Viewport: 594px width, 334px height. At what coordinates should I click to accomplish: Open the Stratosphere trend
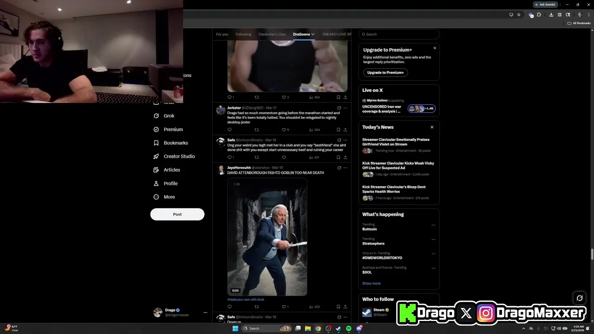373,244
